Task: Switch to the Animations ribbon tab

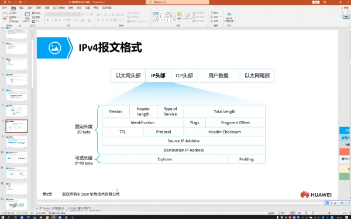Action: [47, 8]
